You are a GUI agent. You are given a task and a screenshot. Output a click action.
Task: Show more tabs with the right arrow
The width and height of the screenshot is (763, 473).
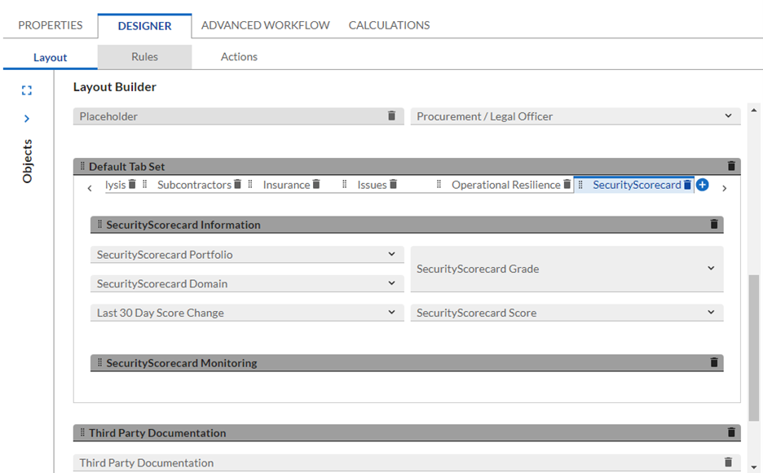coord(724,189)
